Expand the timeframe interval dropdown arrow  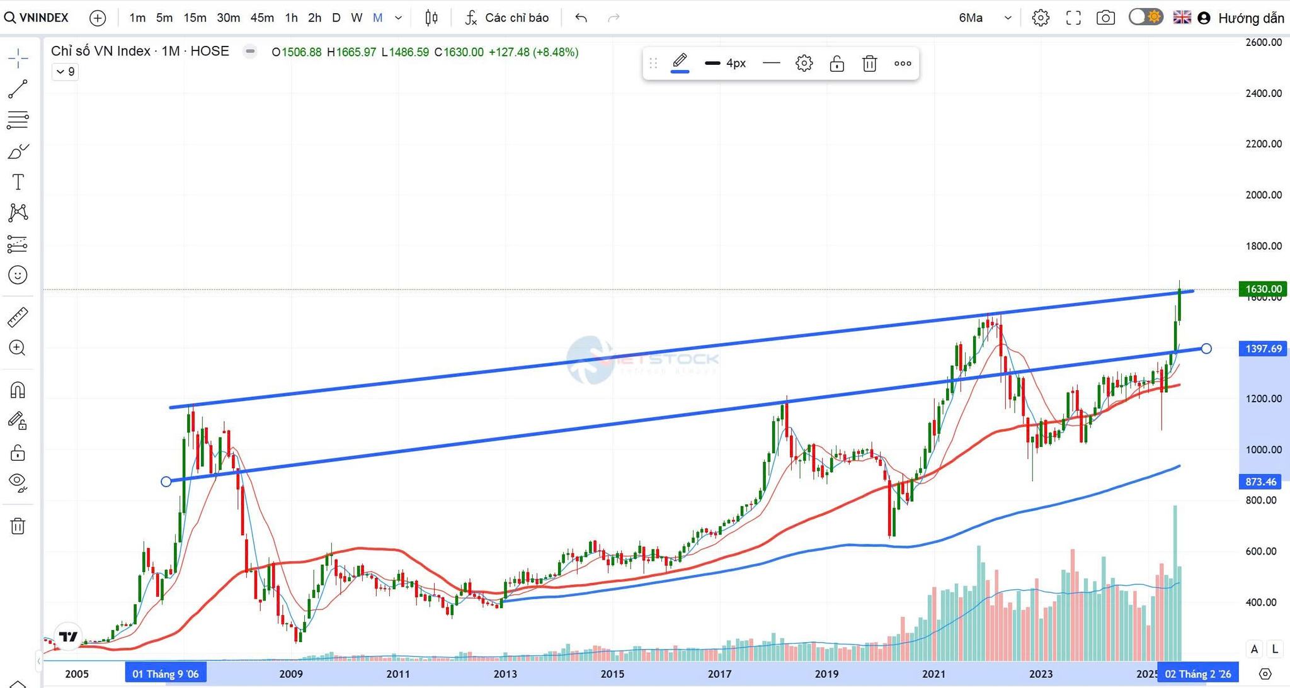click(x=398, y=18)
